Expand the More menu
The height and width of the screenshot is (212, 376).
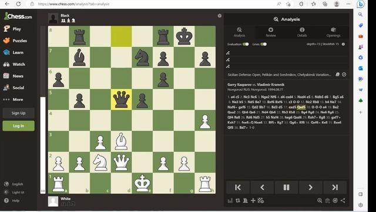[x=14, y=100]
